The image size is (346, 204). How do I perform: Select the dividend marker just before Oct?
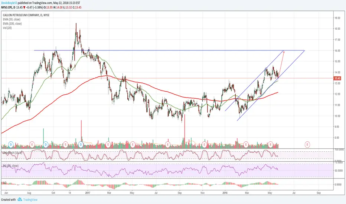[x=46, y=145]
